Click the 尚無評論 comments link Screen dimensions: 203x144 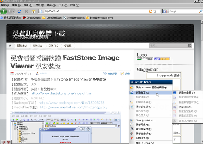[112, 74]
